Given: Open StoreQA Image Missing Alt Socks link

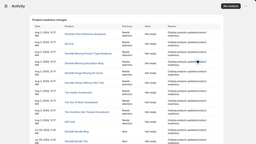Looking at the screenshot, I should point(84,73).
